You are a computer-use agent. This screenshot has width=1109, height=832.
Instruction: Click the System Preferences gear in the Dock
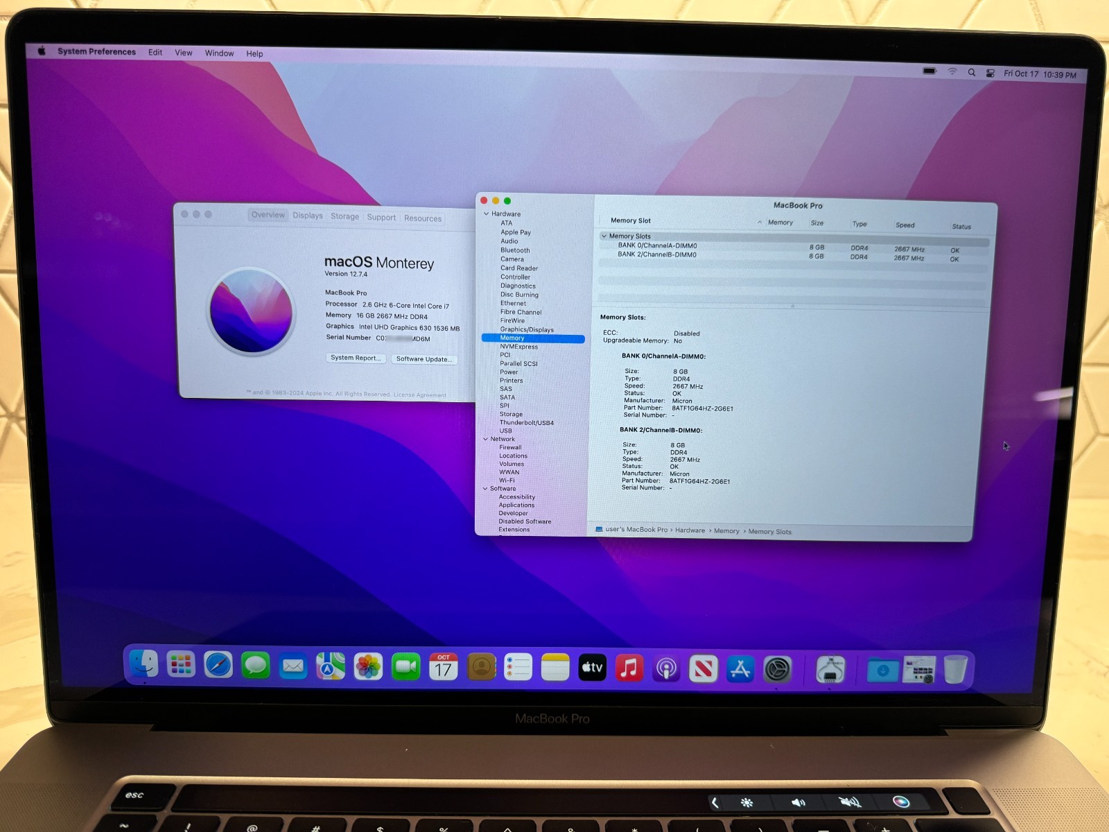tap(778, 670)
